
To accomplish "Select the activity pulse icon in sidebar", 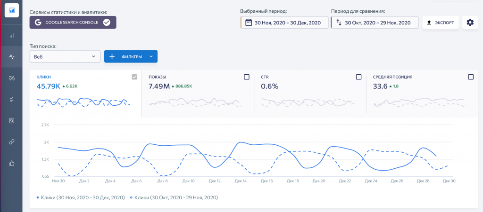I will coord(11,57).
